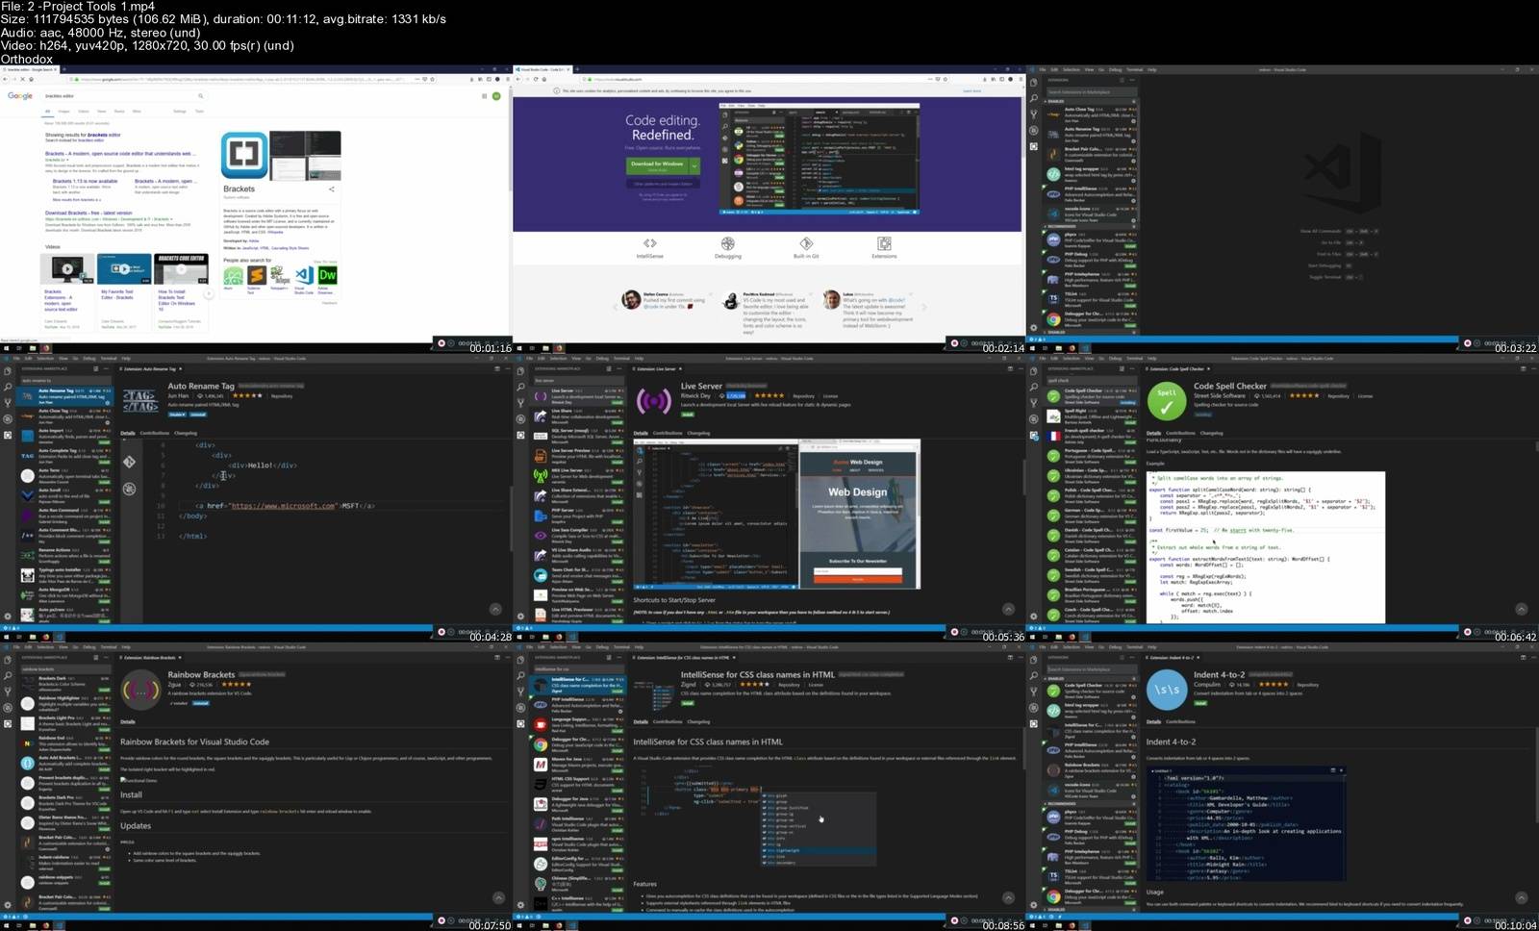Click the green Code Spell Checker logo
The height and width of the screenshot is (931, 1539).
1167,400
